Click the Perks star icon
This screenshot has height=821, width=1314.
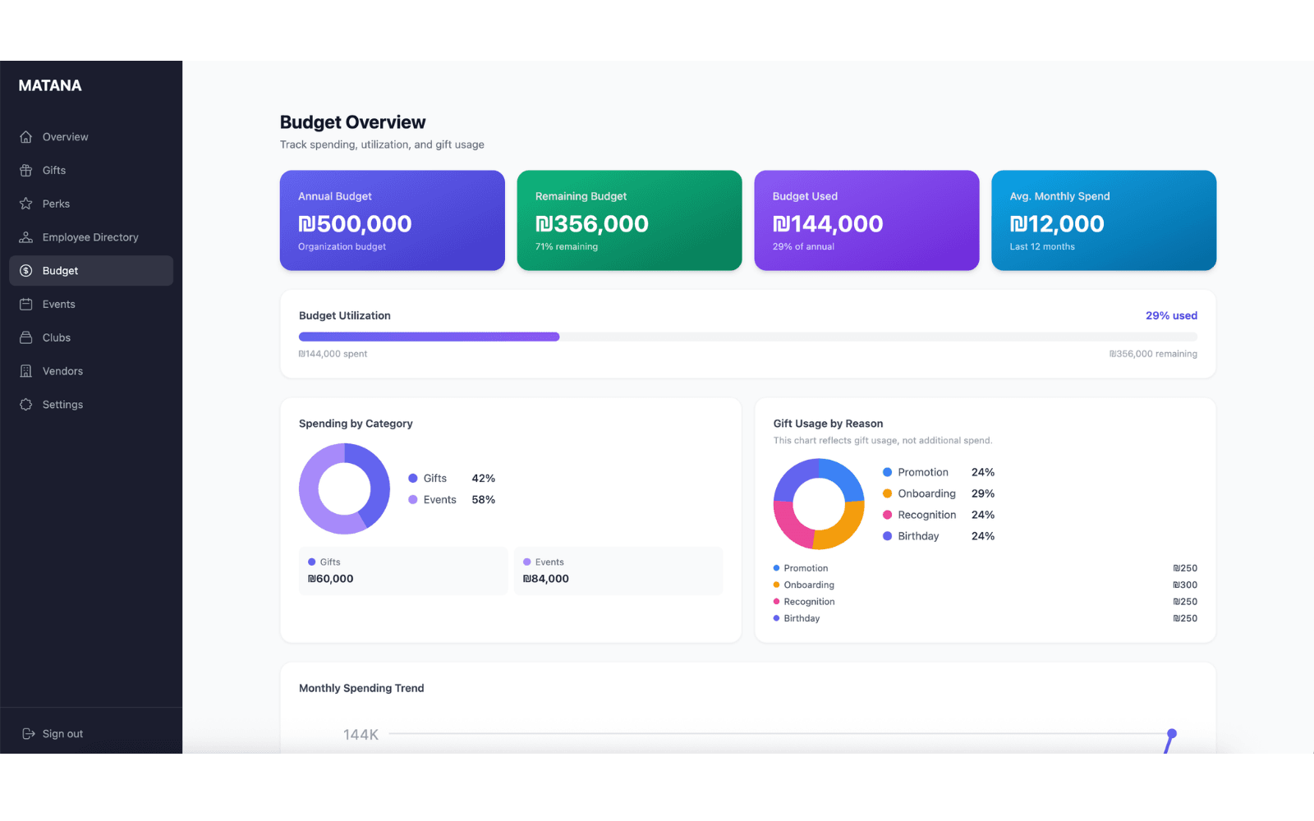26,204
